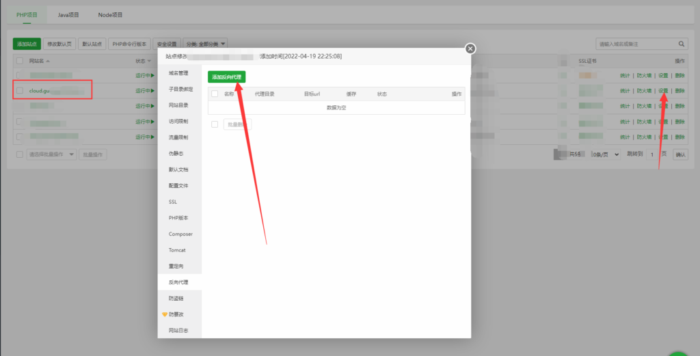Viewport: 700px width, 356px height.
Task: Click the 代理目录 column header
Action: coord(265,94)
